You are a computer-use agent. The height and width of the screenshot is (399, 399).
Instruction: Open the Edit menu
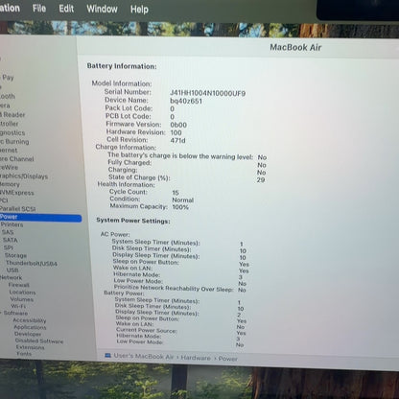click(x=66, y=9)
